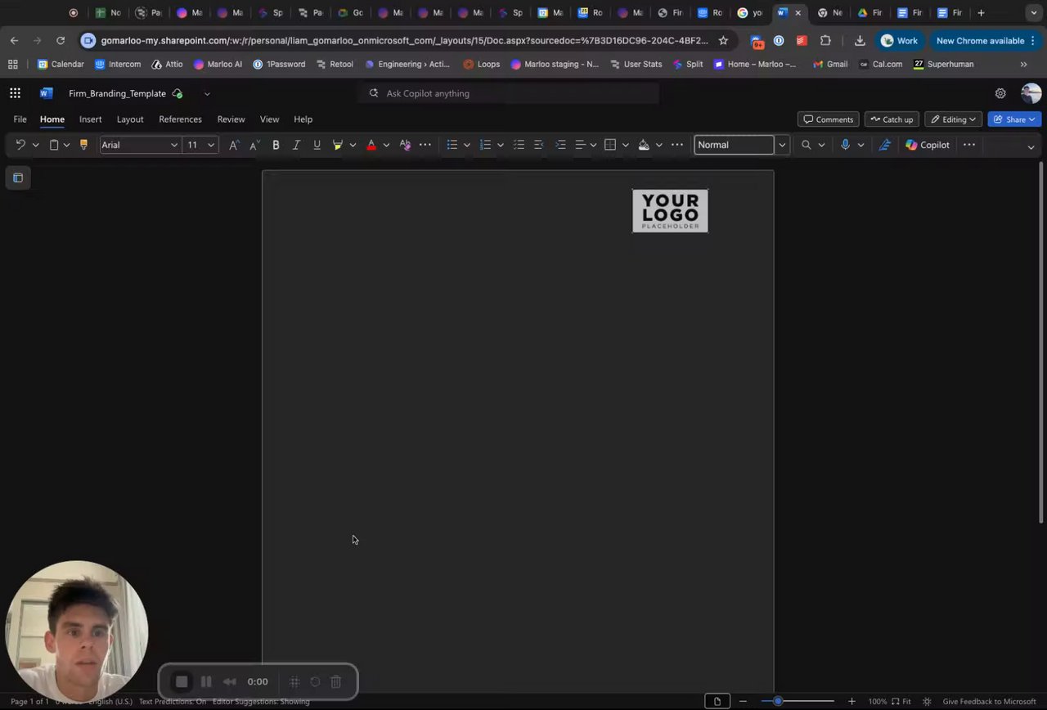The width and height of the screenshot is (1047, 710).
Task: Toggle bold formatting
Action: tap(276, 145)
